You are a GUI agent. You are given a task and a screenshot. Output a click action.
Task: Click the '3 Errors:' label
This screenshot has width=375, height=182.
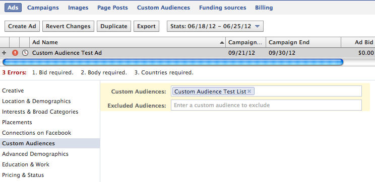(14, 72)
